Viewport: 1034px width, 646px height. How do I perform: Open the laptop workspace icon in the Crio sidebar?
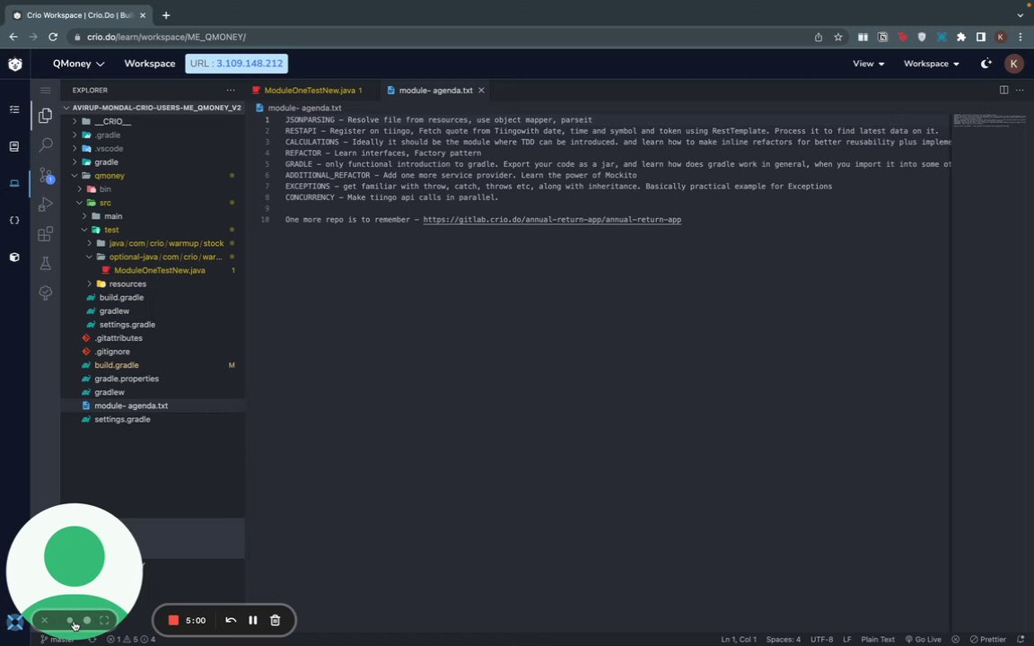(x=14, y=183)
